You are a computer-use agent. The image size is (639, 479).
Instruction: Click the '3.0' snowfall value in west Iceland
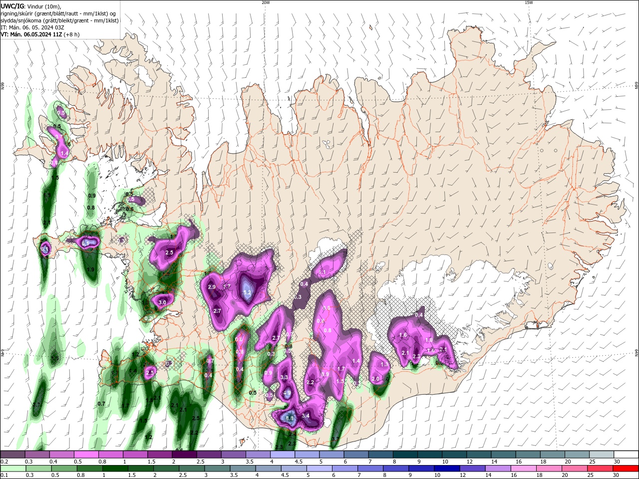[x=162, y=302]
